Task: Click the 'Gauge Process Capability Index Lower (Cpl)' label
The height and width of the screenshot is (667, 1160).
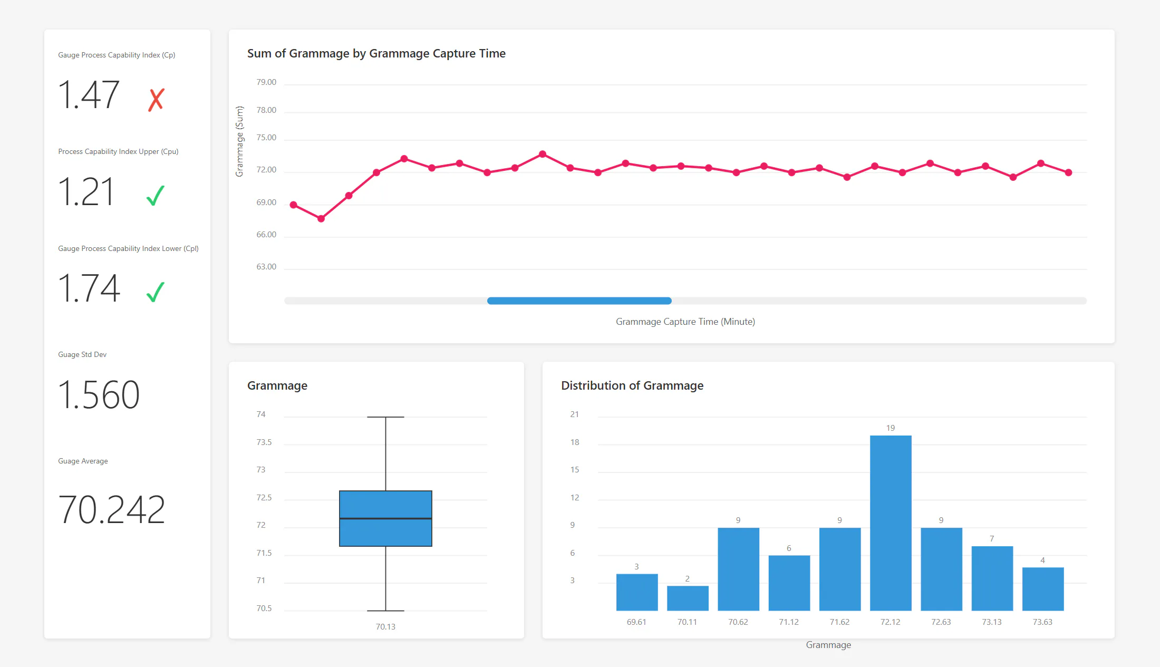Action: (x=128, y=248)
